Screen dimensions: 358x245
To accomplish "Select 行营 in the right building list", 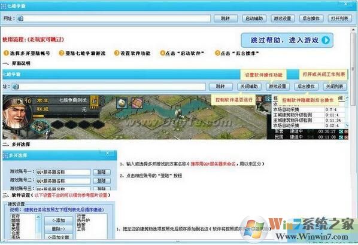I will [81, 216].
